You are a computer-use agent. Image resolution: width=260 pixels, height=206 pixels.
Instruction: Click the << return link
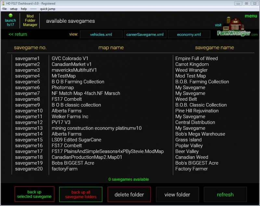tap(18, 34)
